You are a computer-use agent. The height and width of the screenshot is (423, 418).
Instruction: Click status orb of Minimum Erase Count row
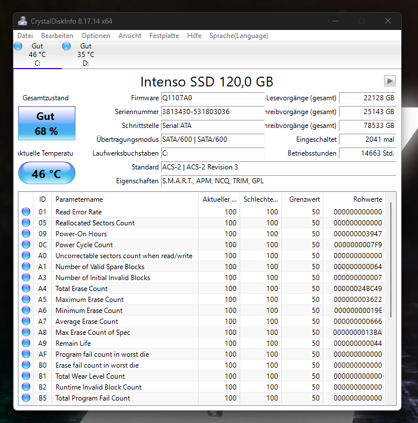click(x=26, y=310)
